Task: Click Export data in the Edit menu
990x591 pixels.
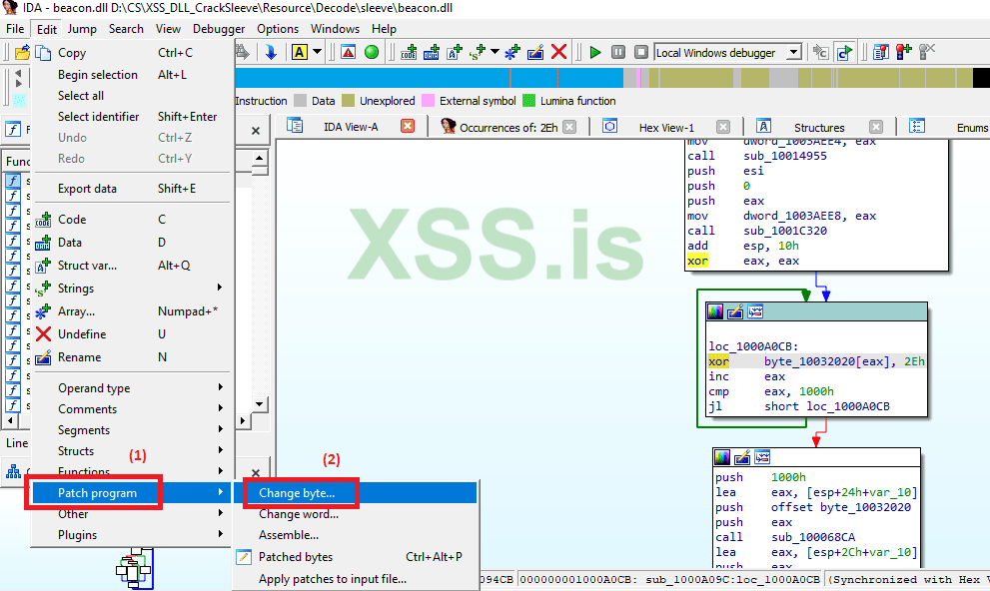Action: click(131, 188)
